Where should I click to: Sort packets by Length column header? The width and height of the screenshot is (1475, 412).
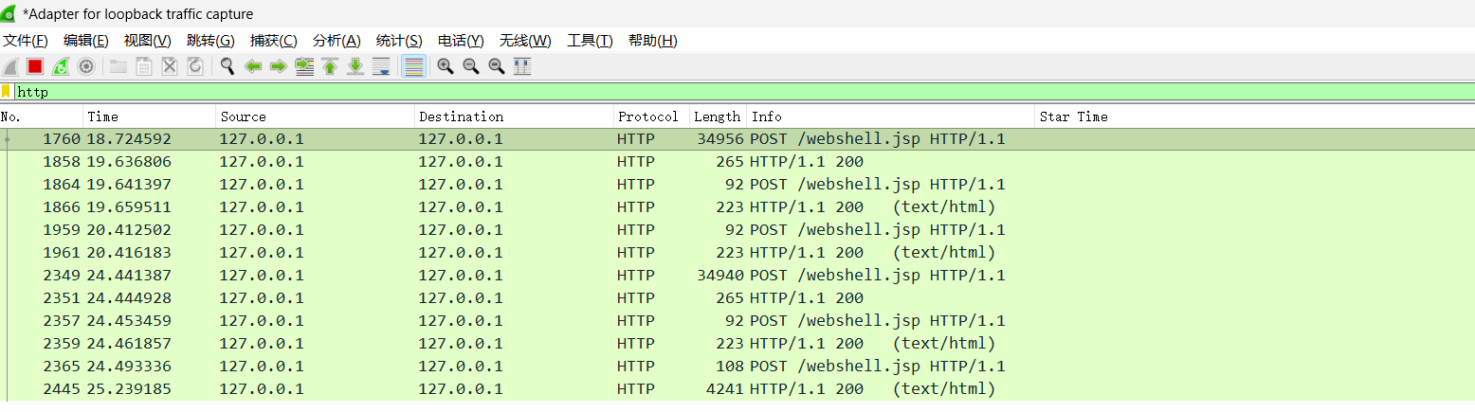tap(717, 116)
